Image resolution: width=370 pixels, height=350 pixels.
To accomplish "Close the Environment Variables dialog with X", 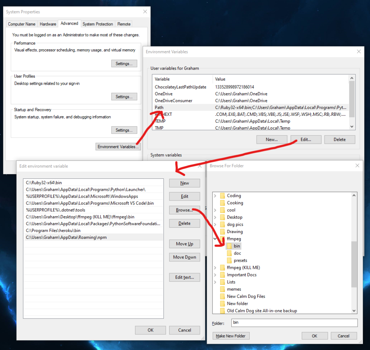I will tap(358, 52).
